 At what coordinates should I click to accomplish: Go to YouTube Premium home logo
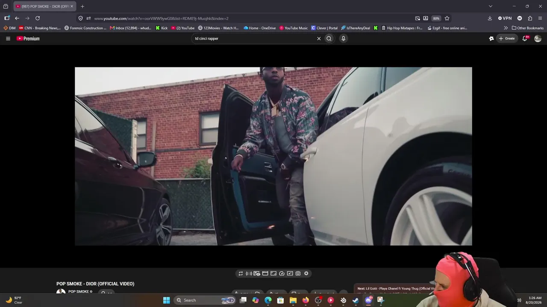[x=28, y=38]
